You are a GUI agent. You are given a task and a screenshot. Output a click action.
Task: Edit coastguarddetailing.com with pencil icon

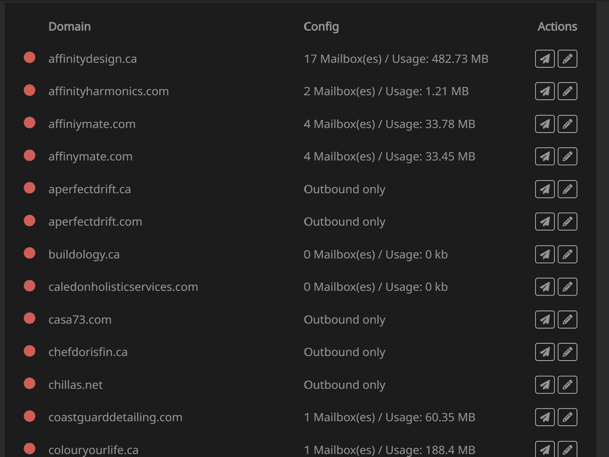[567, 417]
